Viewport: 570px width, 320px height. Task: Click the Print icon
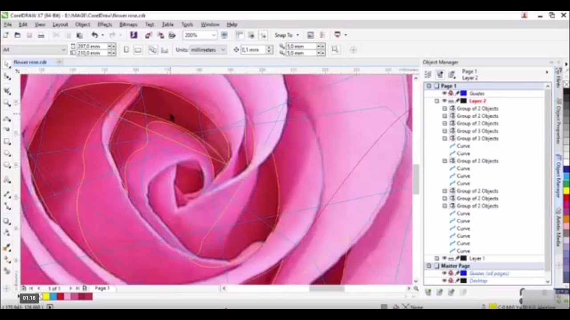point(41,35)
